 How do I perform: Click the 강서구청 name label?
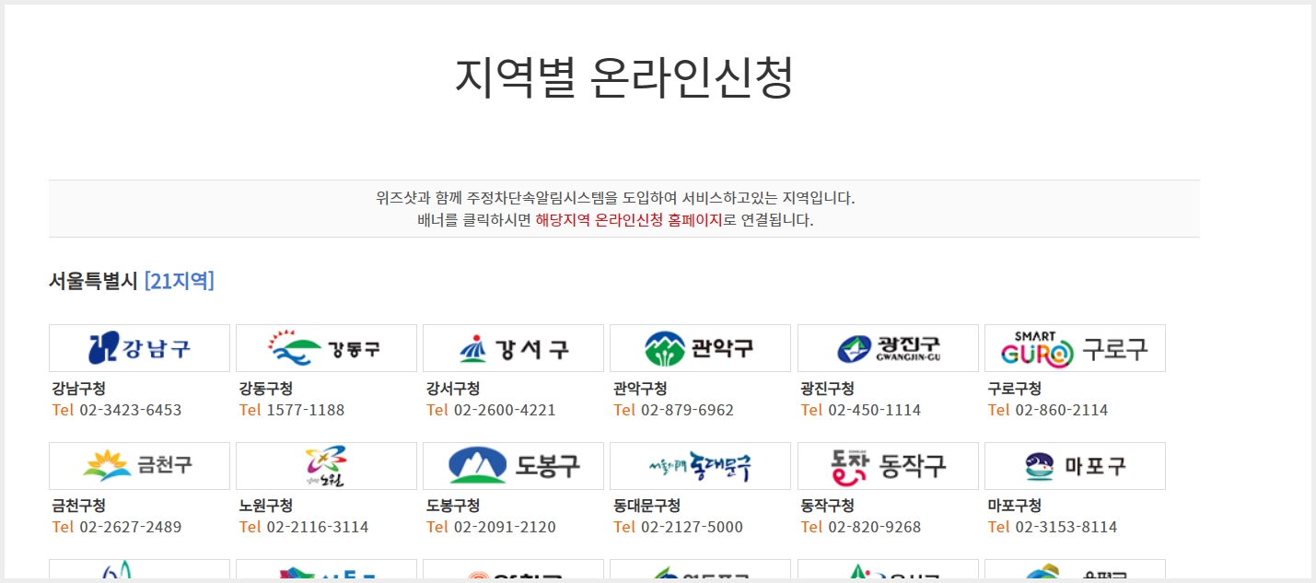click(x=453, y=389)
